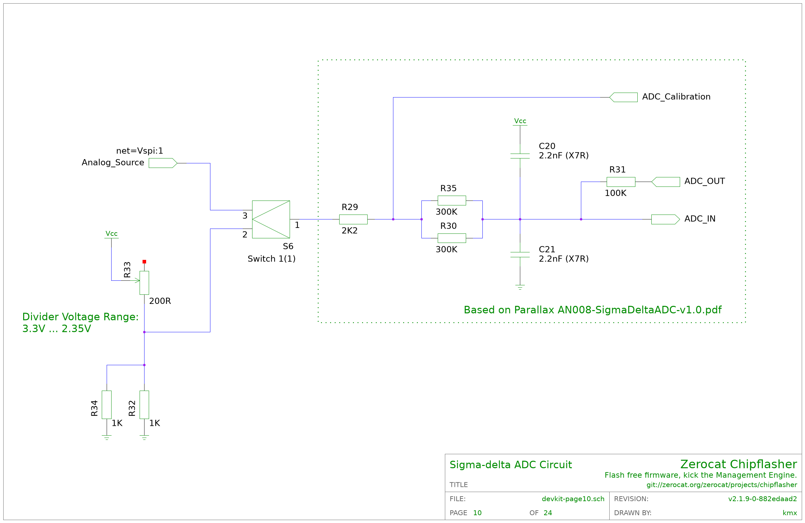The height and width of the screenshot is (523, 805).
Task: Click the total pages value 24
Action: [548, 513]
